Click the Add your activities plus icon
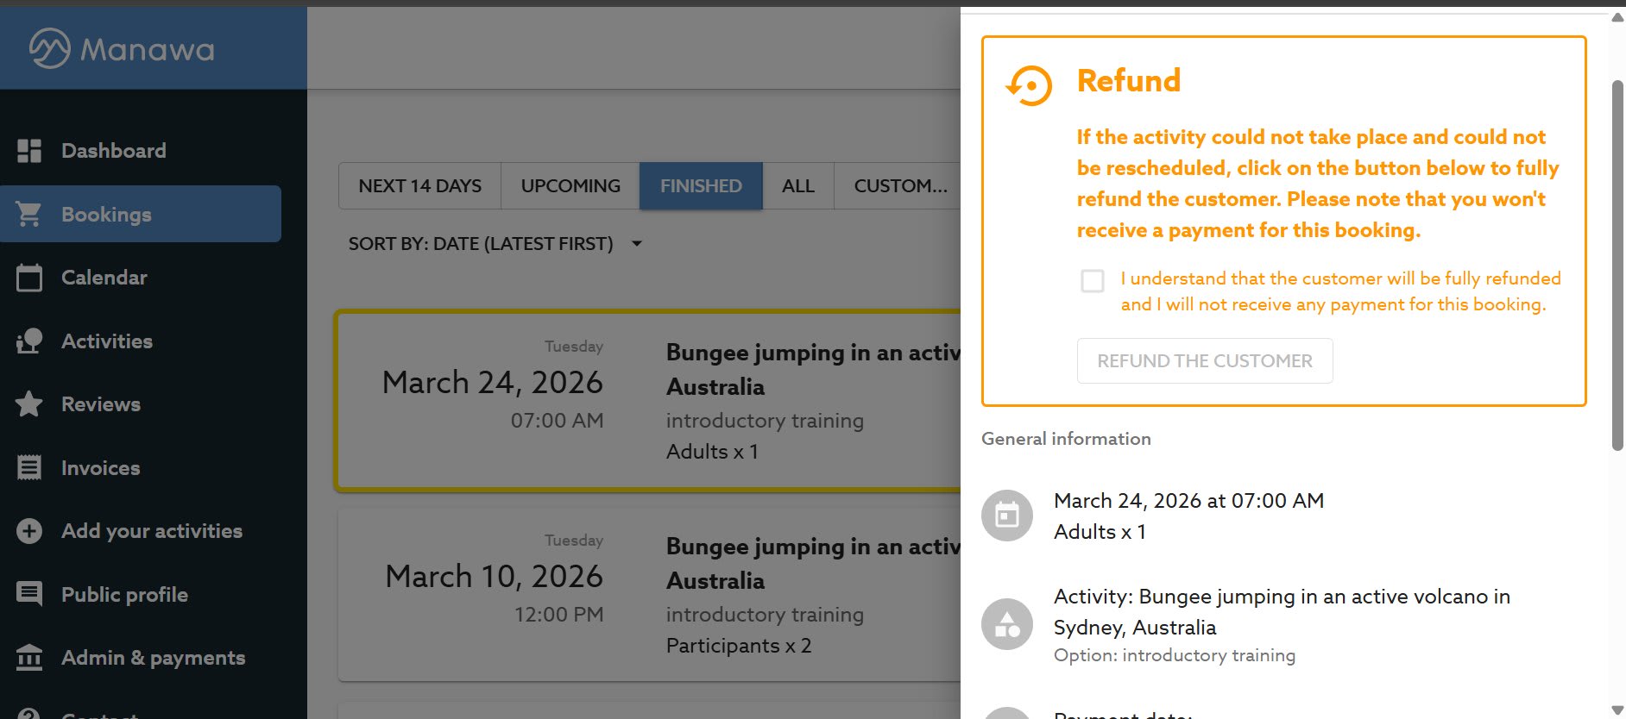 (29, 531)
